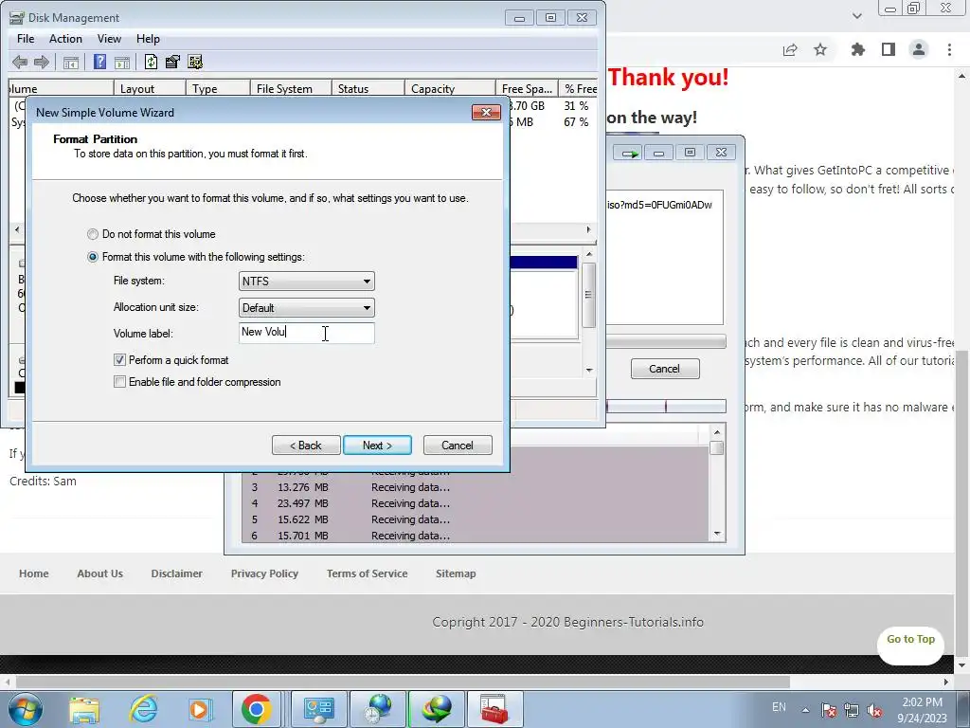Open the Action menu in Disk Management
Image resolution: width=970 pixels, height=728 pixels.
tap(65, 38)
